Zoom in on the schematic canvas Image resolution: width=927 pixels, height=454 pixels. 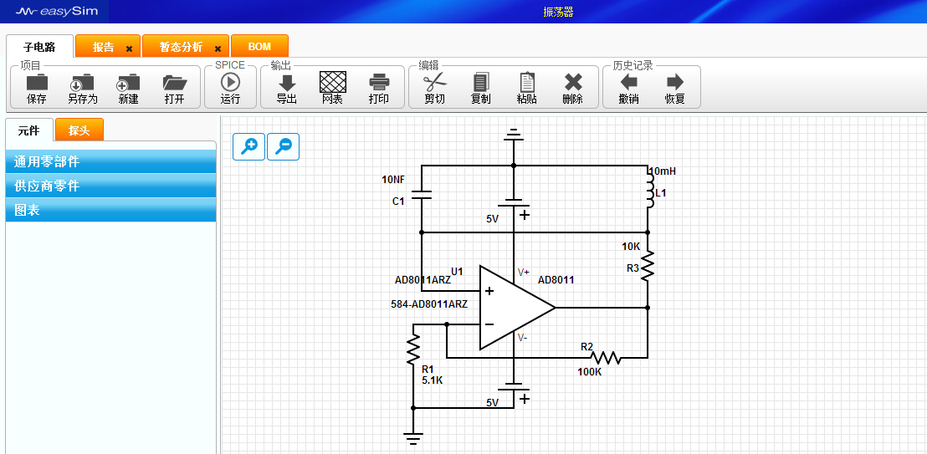(x=248, y=146)
